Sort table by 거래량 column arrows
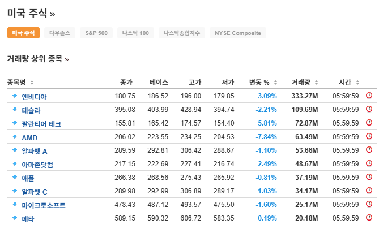This screenshot has width=379, height=229. (316, 83)
